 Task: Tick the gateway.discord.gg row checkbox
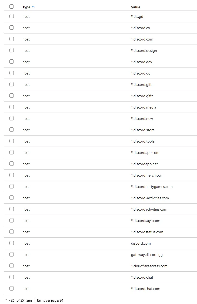point(12,254)
